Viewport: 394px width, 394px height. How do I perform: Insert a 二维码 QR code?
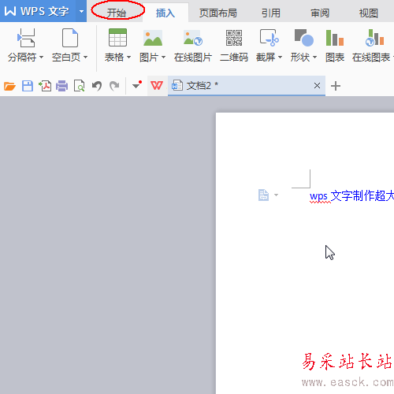234,38
